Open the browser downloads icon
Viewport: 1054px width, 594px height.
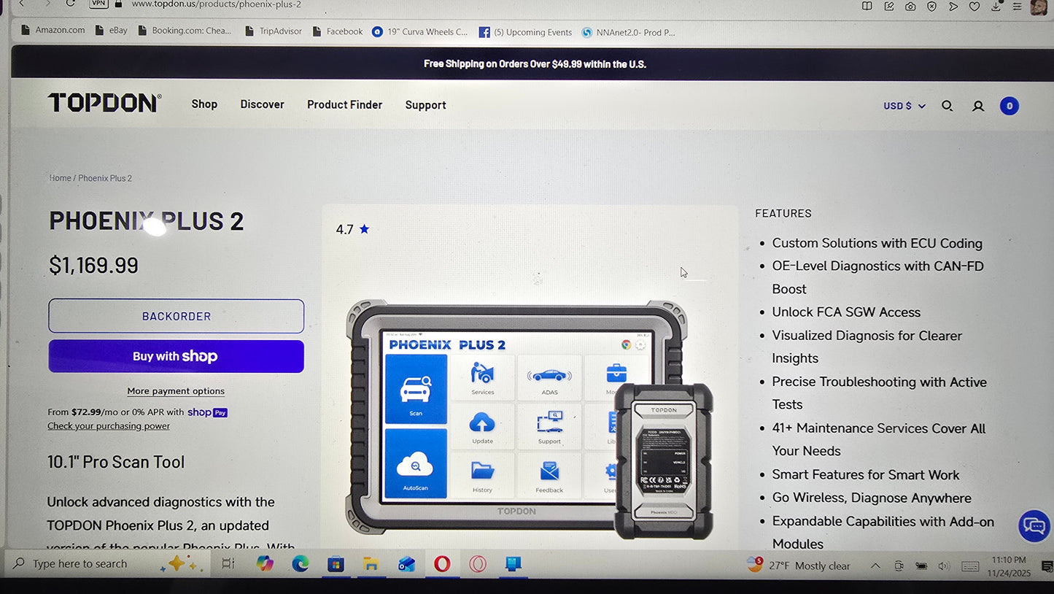(996, 6)
